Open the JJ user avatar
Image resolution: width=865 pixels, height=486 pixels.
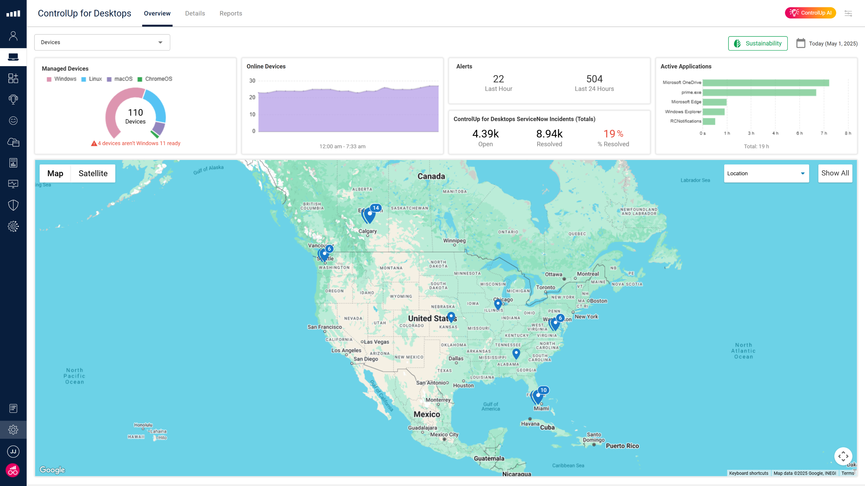pyautogui.click(x=13, y=451)
